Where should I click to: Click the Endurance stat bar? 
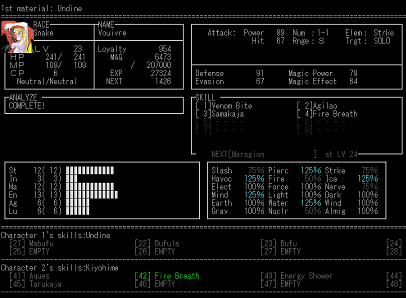[x=91, y=194]
